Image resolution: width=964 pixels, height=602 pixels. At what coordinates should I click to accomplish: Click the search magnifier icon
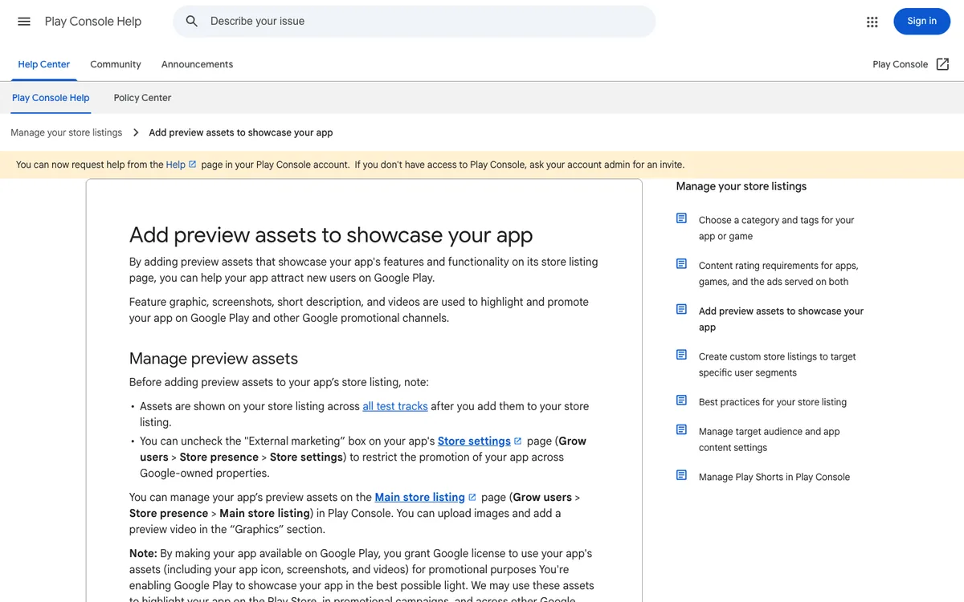pos(192,22)
